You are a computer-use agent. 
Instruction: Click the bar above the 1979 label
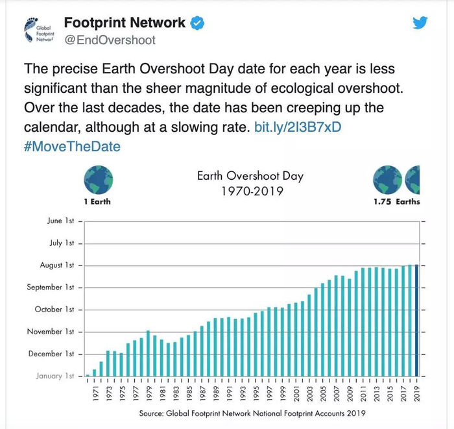148,353
